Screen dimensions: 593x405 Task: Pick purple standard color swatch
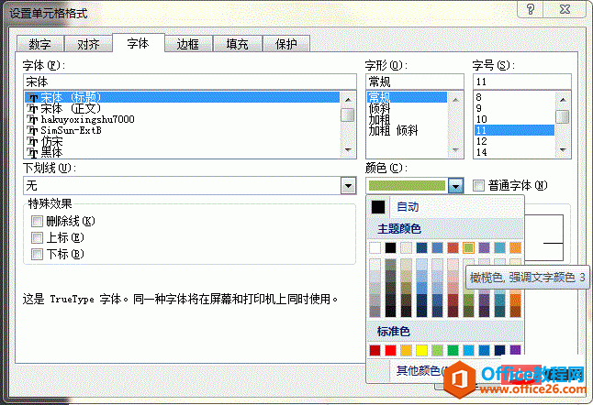515,350
